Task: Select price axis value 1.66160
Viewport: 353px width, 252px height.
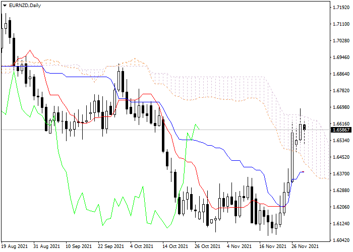Action: click(341, 124)
